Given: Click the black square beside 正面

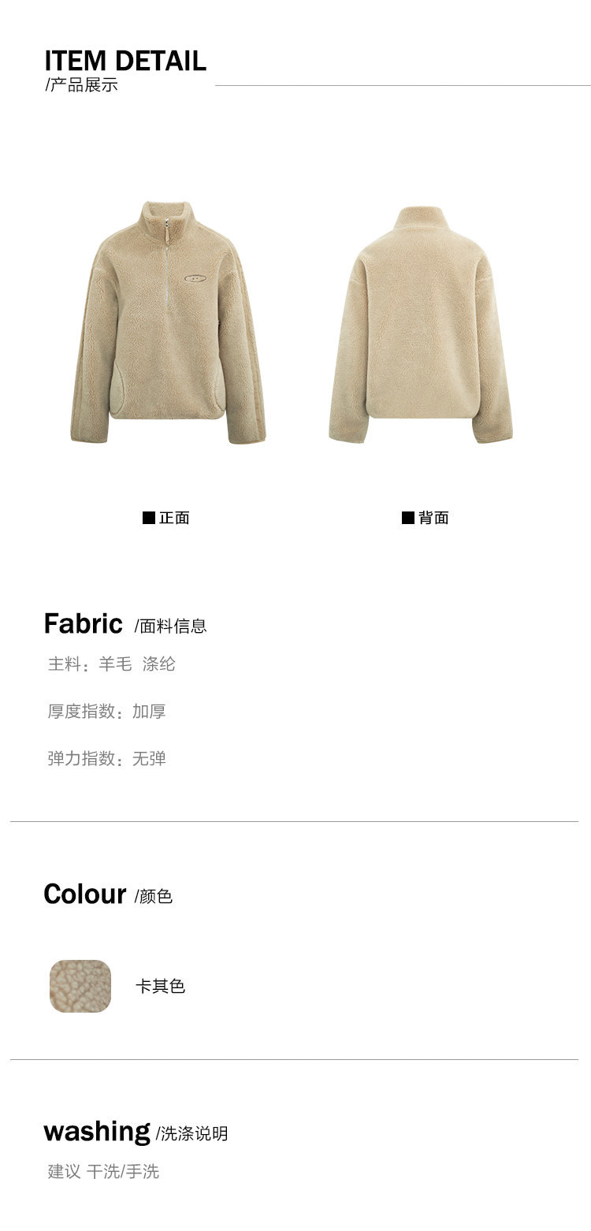Looking at the screenshot, I should tap(148, 518).
